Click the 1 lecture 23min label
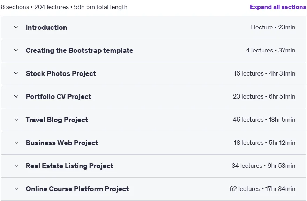The image size is (307, 201). click(272, 27)
